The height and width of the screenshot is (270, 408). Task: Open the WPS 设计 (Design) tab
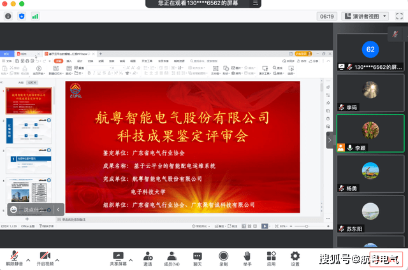click(80, 61)
